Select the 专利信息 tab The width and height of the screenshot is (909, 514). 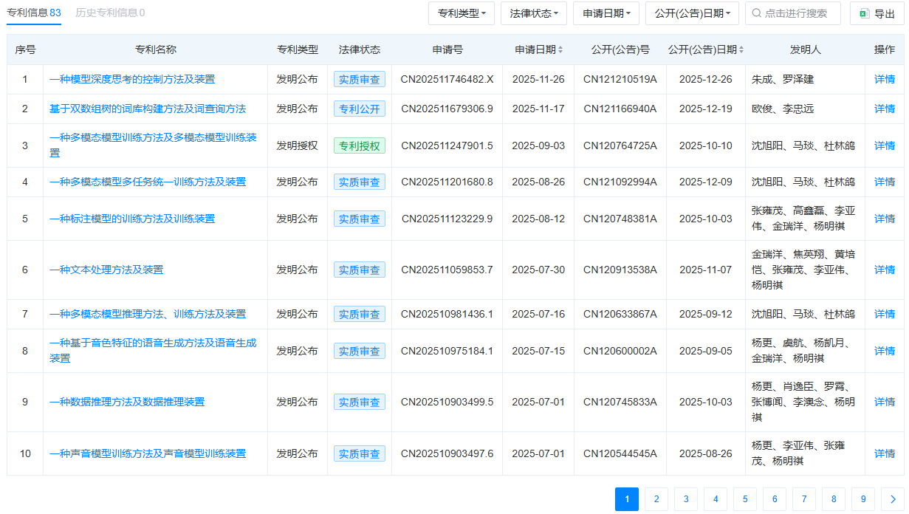(34, 13)
